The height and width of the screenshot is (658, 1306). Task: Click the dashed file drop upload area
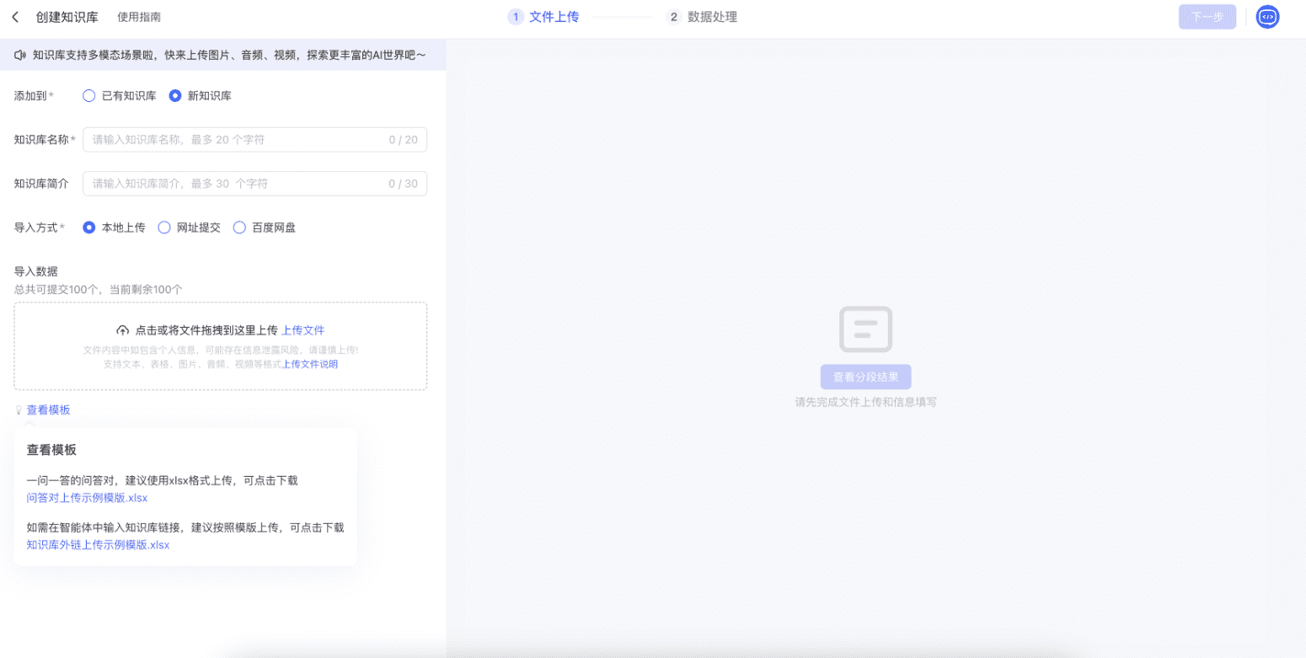(221, 346)
